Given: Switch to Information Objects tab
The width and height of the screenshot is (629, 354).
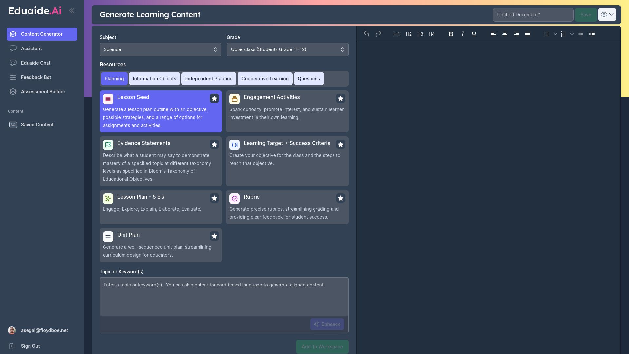Looking at the screenshot, I should [x=154, y=79].
